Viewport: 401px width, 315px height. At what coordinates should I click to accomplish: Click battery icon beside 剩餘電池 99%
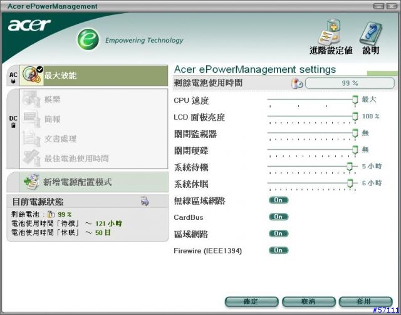click(x=51, y=214)
